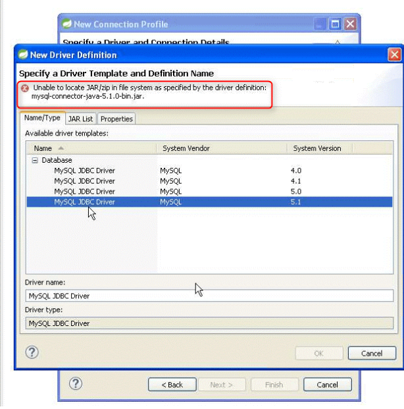Click the mysql-connector-java-5.1.0-bin.jar error text
404x409 pixels.
pos(88,96)
